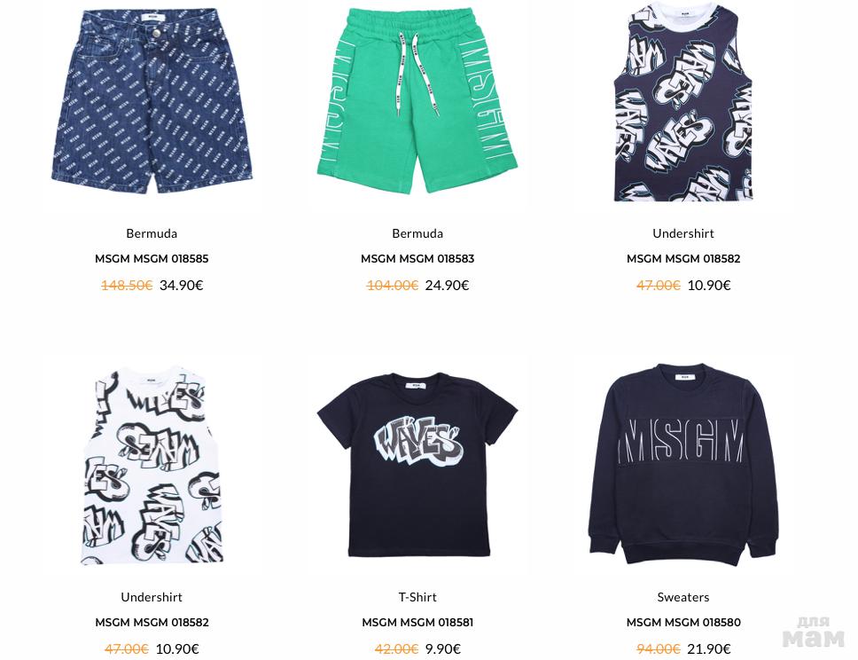View the navy Waves print undershirt image
The width and height of the screenshot is (858, 660).
pos(682,102)
